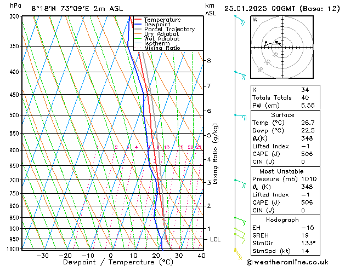
Task: Click the 850 pressure level label
Action: pos(14,218)
